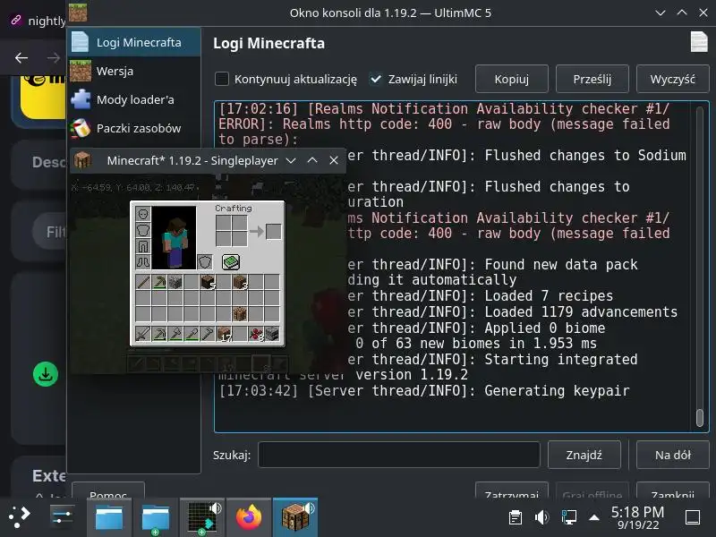The height and width of the screenshot is (537, 716).
Task: Click the log page document icon
Action: pos(699,42)
